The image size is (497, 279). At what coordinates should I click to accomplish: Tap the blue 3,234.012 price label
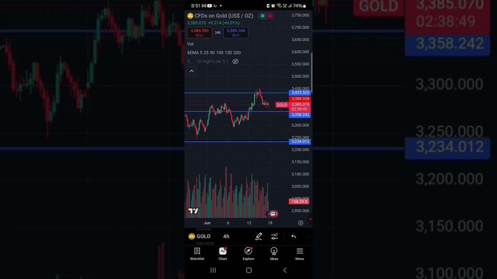(x=300, y=141)
